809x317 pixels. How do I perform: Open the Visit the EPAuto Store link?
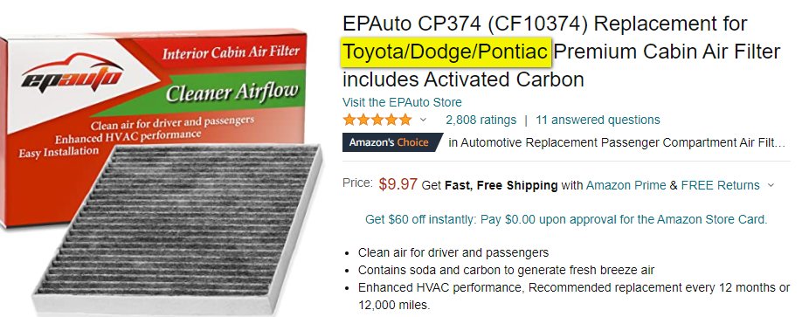coord(402,102)
